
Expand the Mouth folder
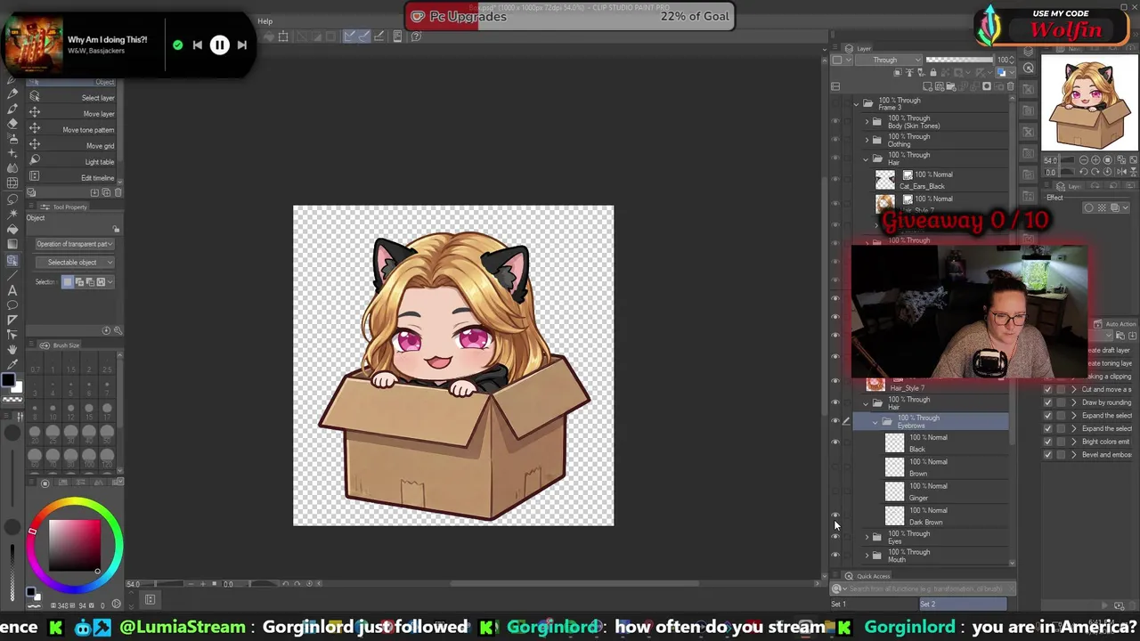point(867,556)
